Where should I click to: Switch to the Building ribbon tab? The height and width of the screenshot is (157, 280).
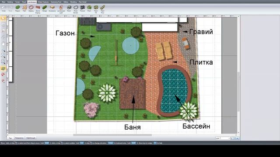10,2
